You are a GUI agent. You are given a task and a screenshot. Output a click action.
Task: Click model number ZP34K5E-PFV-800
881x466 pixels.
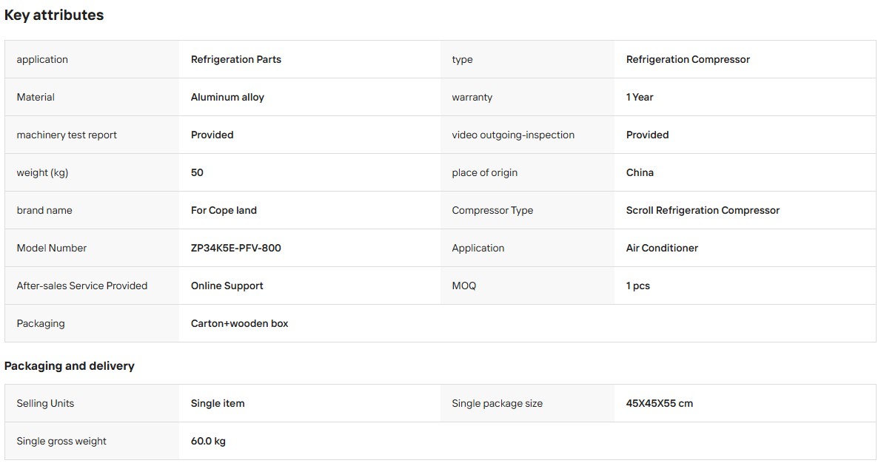point(236,248)
